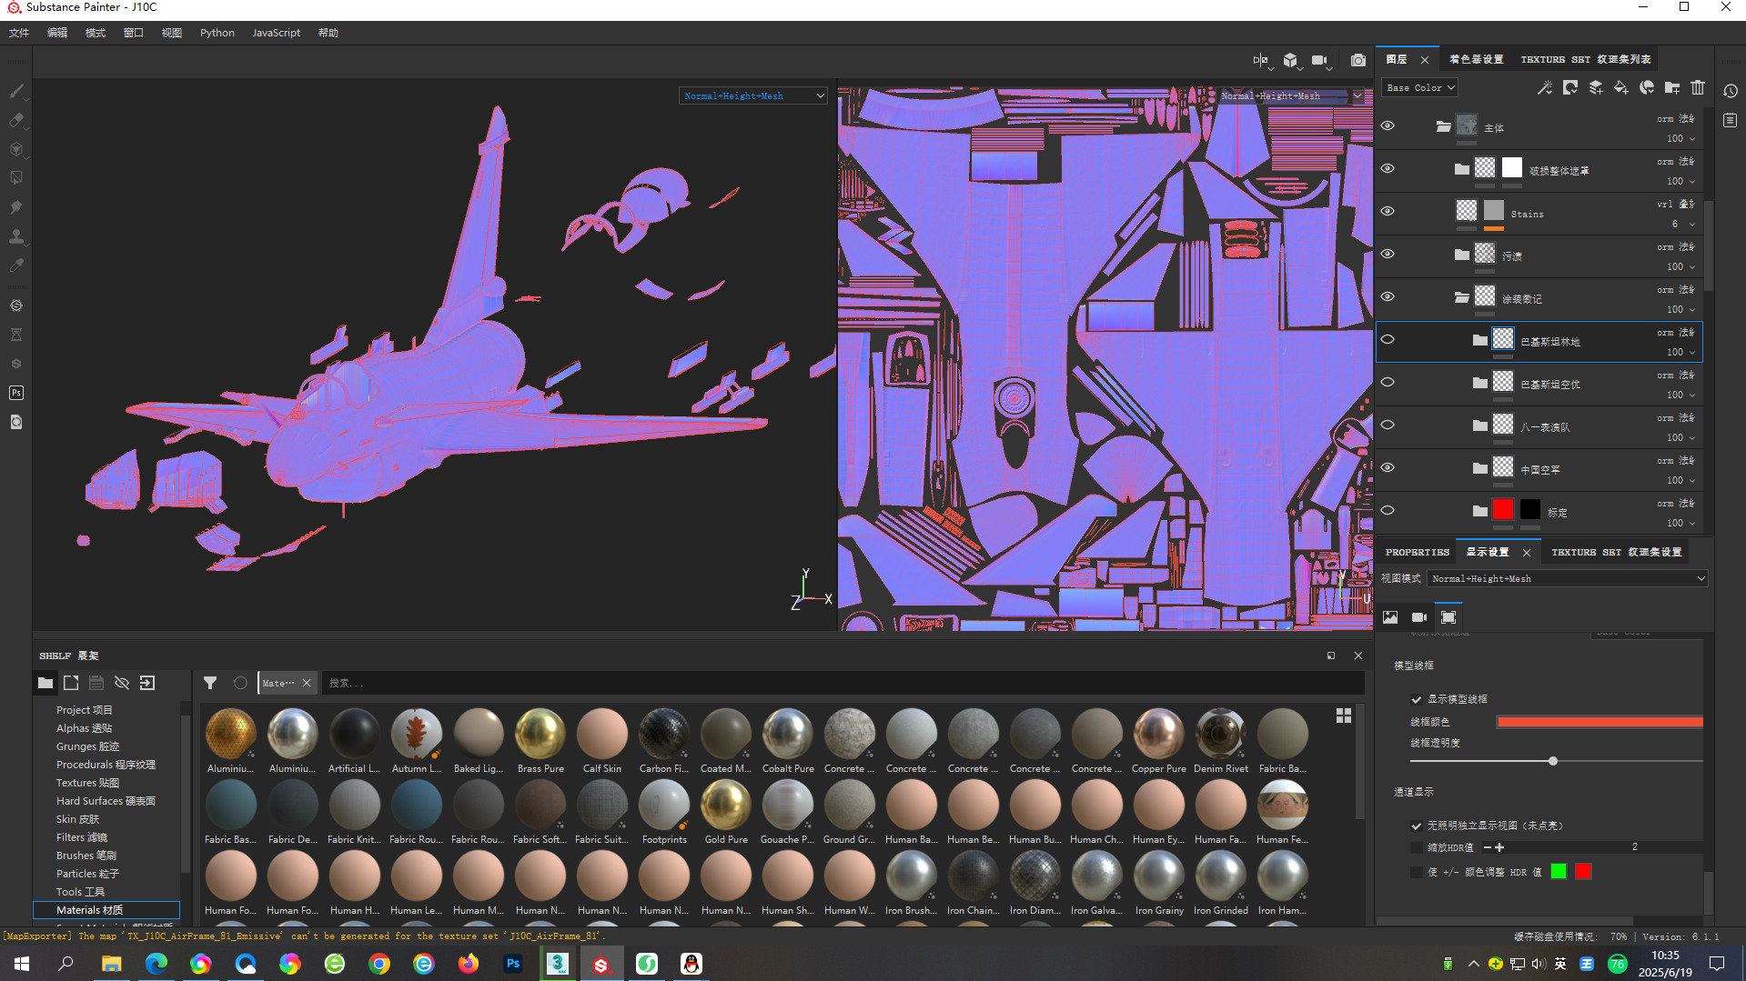The image size is (1746, 981).
Task: Collapse the 涂装徽记 folder
Action: point(1461,297)
